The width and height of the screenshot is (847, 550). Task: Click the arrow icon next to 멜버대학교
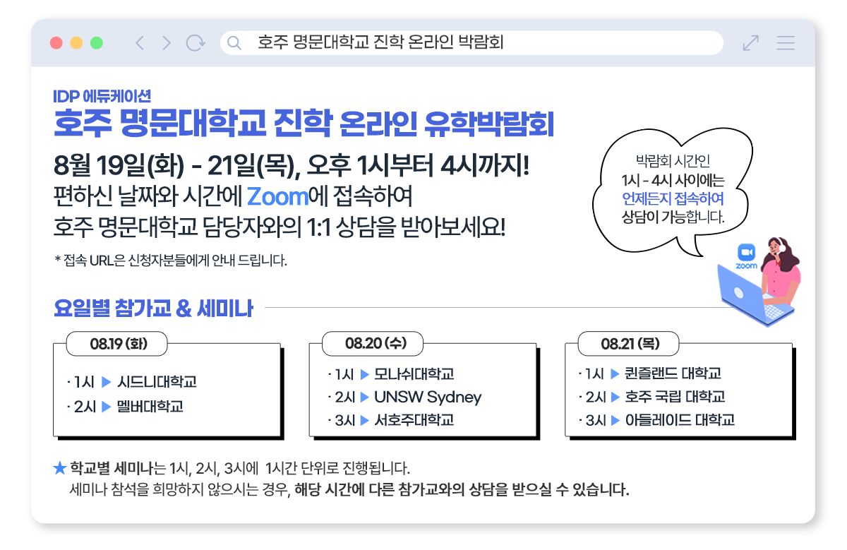[x=107, y=407]
